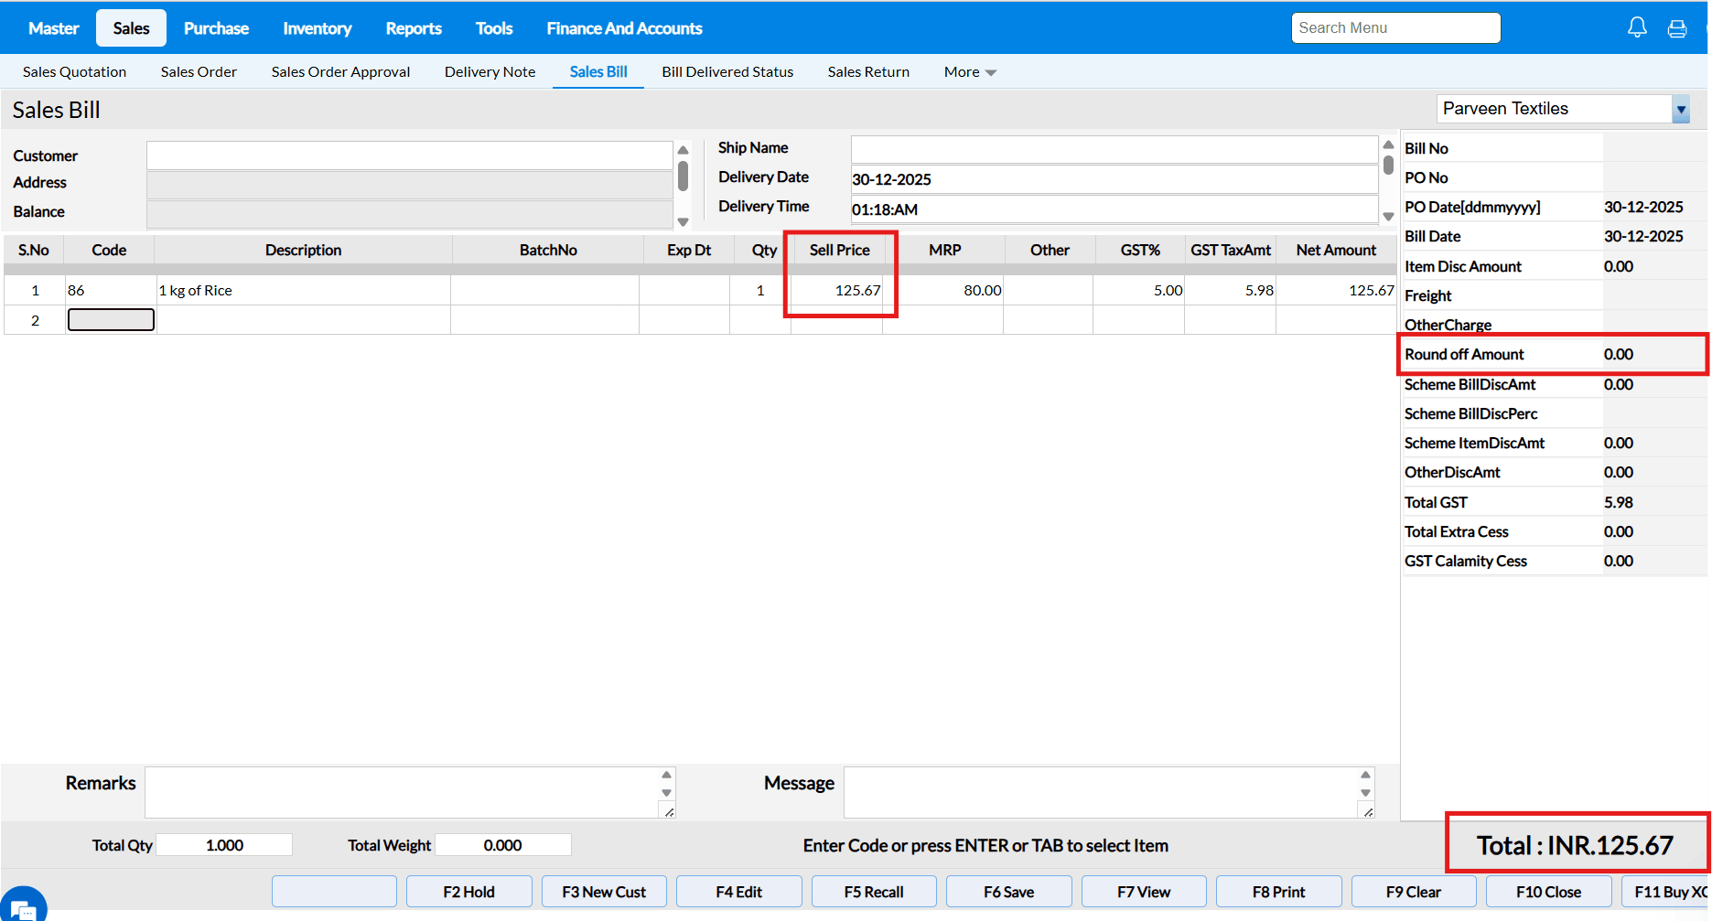Select the empty Code cell in row 2
This screenshot has width=1712, height=921.
tap(111, 320)
